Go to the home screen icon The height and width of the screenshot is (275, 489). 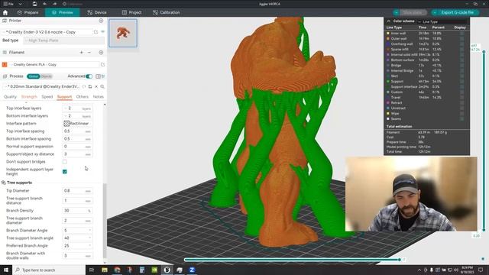[x=5, y=12]
